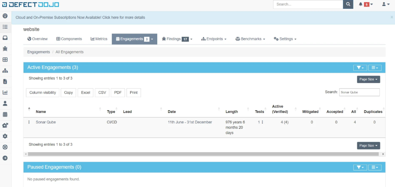Click the search magnifier button in the top bar
The width and height of the screenshot is (395, 187).
coord(348,4)
